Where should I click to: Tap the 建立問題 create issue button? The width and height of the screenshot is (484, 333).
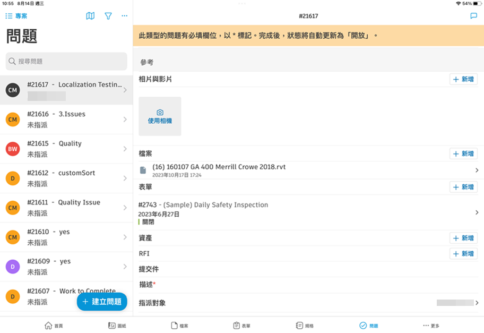pyautogui.click(x=102, y=302)
